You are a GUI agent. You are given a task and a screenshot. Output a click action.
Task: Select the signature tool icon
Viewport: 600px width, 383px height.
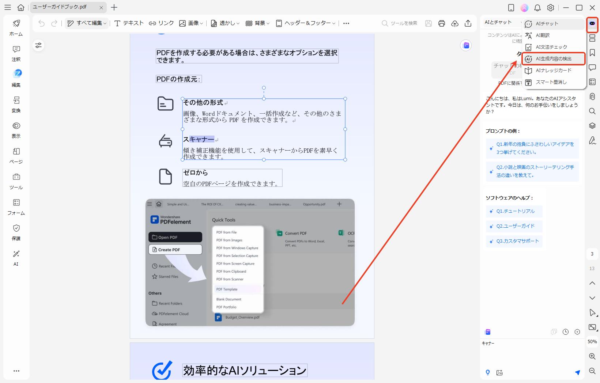point(592,140)
